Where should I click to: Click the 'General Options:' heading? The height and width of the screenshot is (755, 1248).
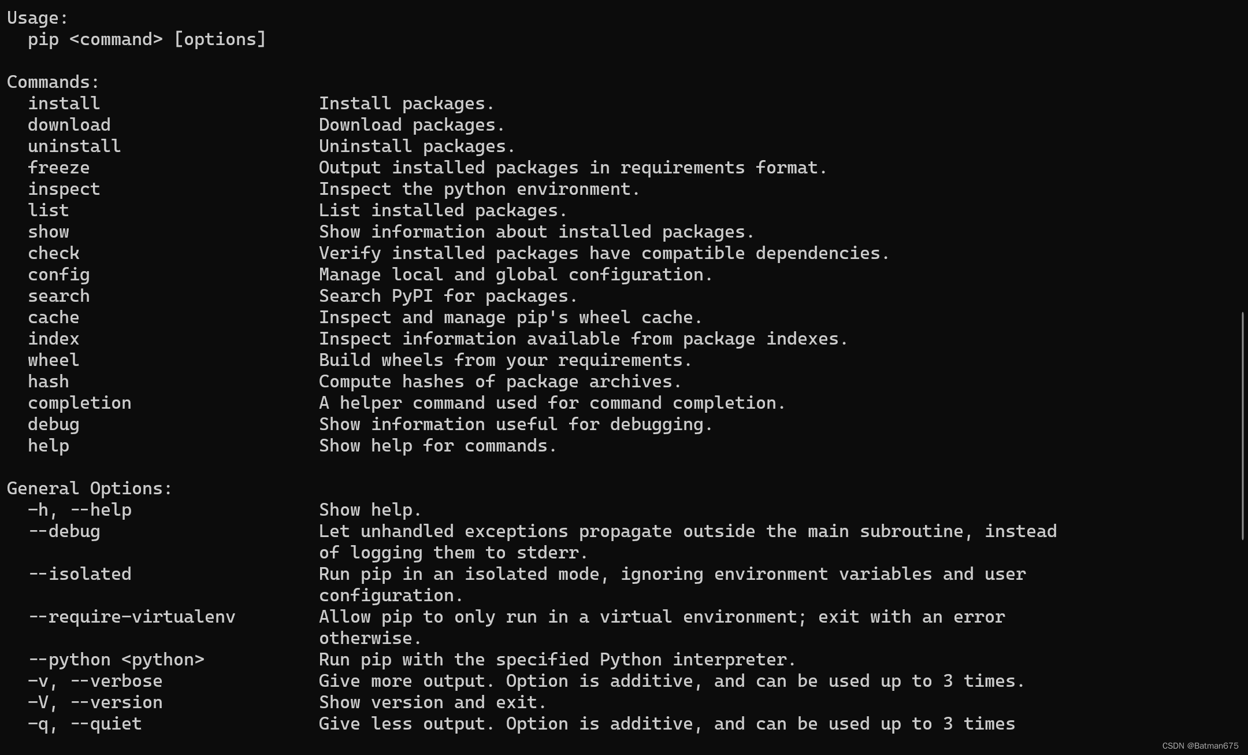(90, 488)
